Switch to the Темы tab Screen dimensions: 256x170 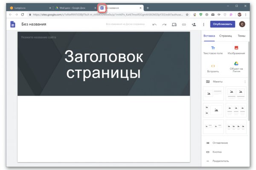click(241, 36)
